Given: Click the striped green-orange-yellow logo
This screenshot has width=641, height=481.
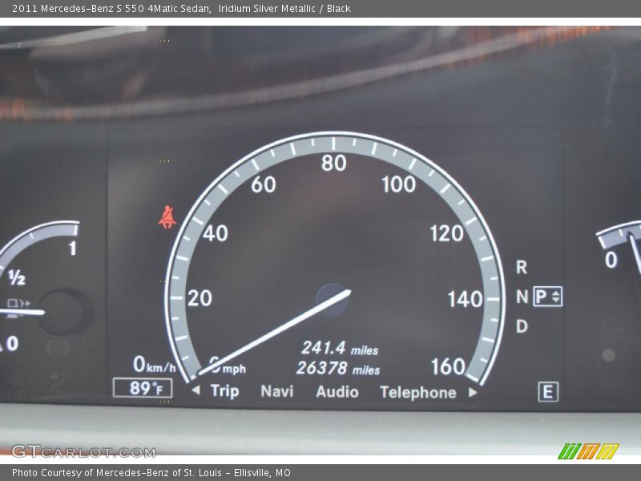Looking at the screenshot, I should 588,451.
